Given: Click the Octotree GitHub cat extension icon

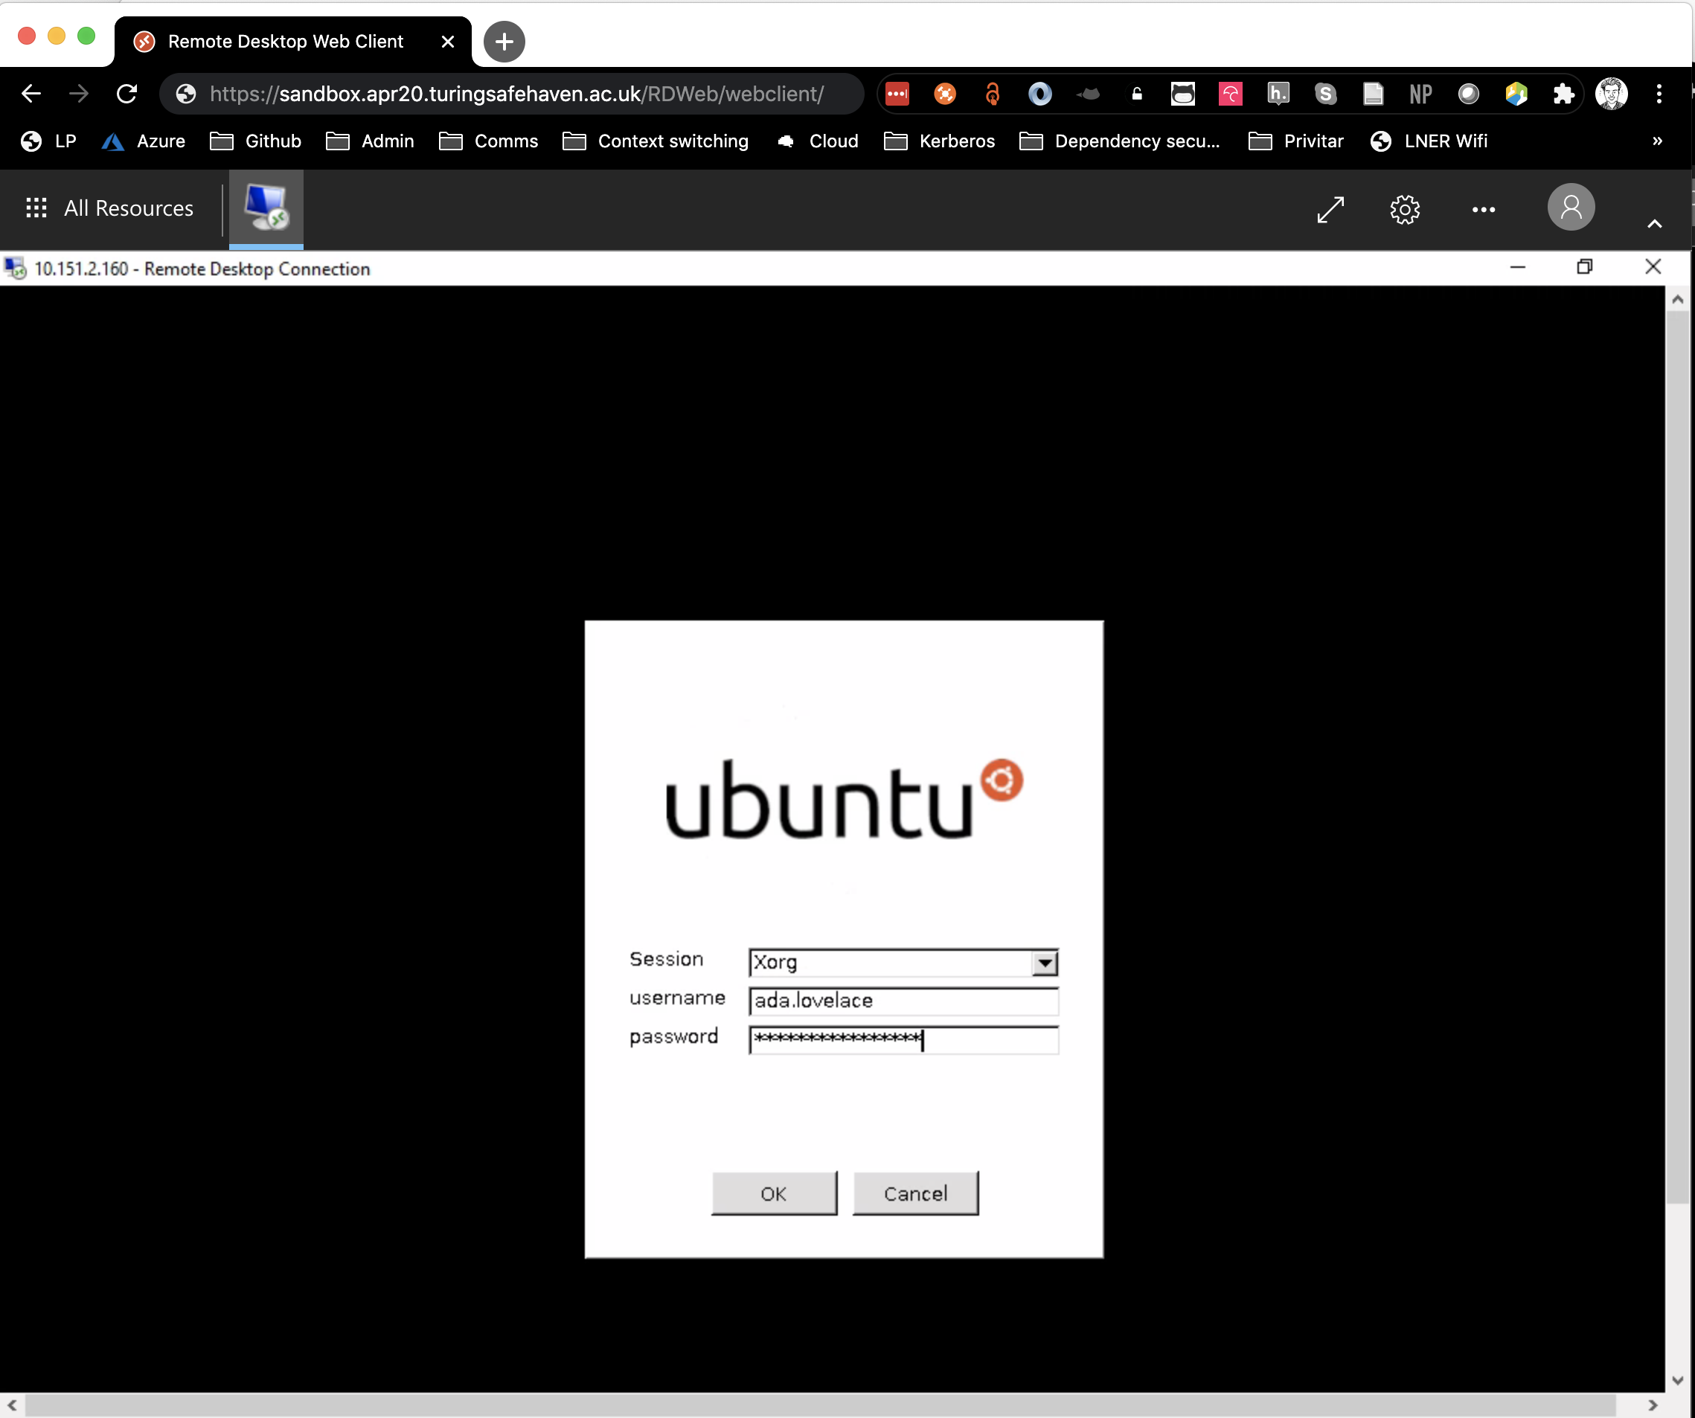Looking at the screenshot, I should tap(1183, 94).
